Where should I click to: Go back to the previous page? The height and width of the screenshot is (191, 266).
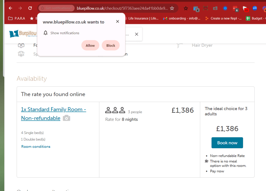tap(10, 8)
